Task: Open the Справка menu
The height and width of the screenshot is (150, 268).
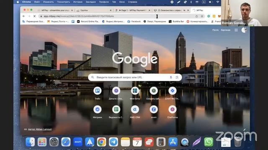Action: [x=132, y=2]
